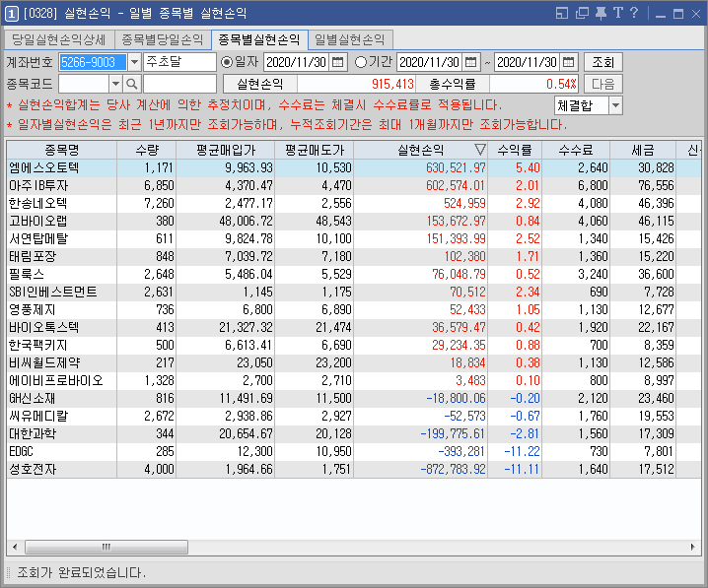This screenshot has width=708, height=588.
Task: Sort by 종목명 column header
Action: pyautogui.click(x=62, y=150)
